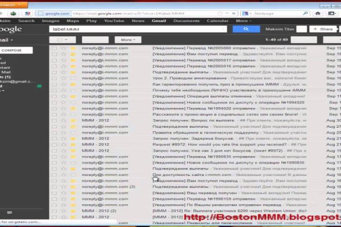
Task: Expand the Gmail product switcher dropdown
Action: [x=11, y=40]
